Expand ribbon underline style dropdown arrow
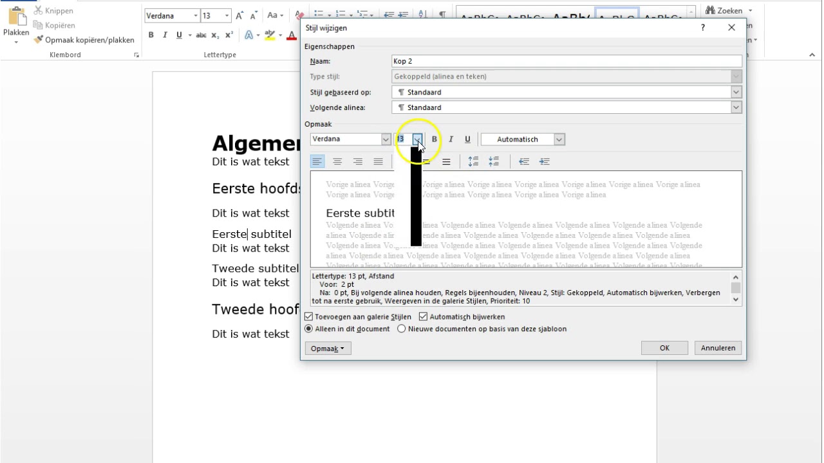 189,35
